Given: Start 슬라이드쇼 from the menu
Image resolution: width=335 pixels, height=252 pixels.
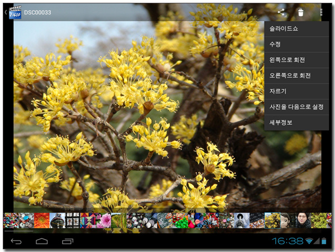Looking at the screenshot, I should click(x=296, y=29).
